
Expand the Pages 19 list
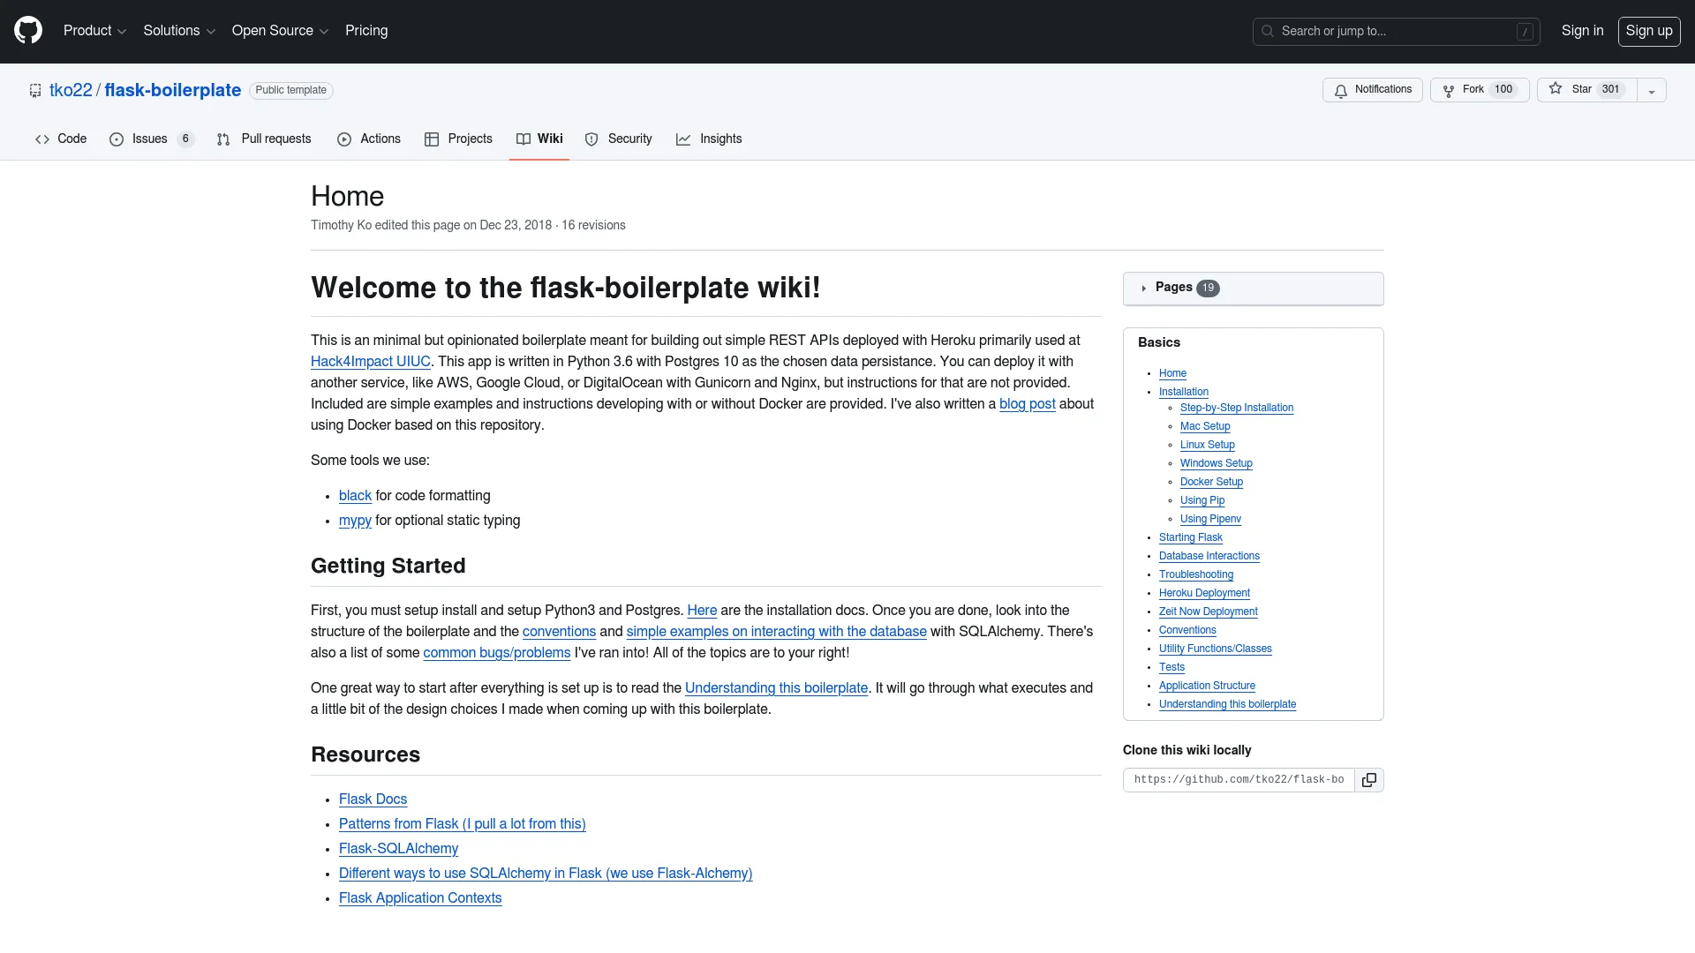pyautogui.click(x=1253, y=288)
